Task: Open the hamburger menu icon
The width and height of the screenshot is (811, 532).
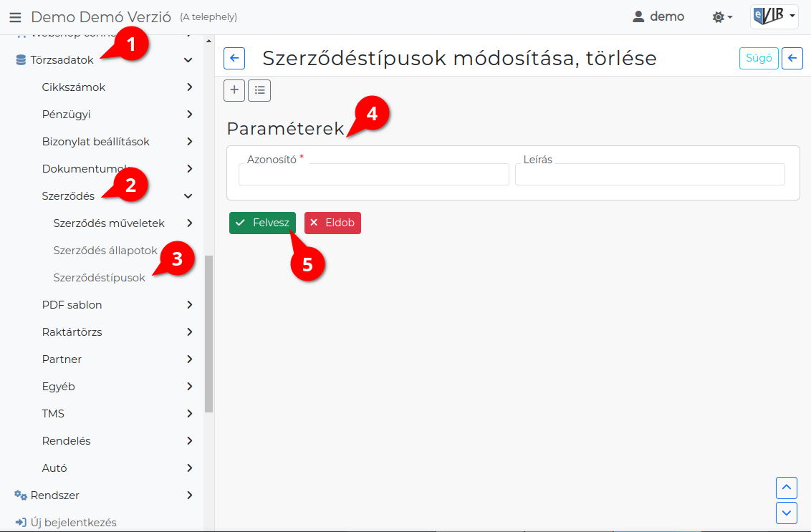Action: tap(16, 18)
